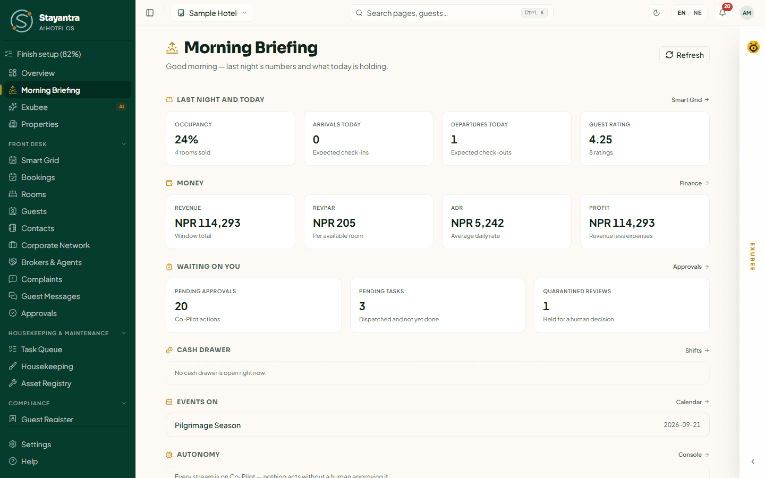765x478 pixels.
Task: Switch language to NE
Action: click(698, 13)
